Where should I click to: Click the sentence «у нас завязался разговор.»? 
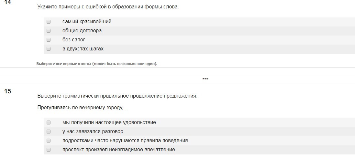pyautogui.click(x=94, y=132)
